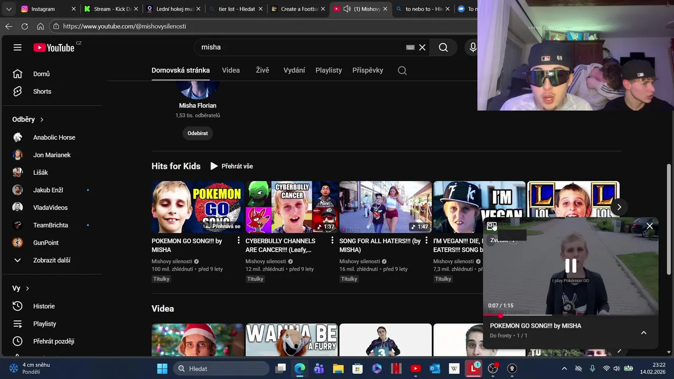The image size is (674, 379).
Task: Show hidden tray icons chevron
Action: click(x=564, y=368)
